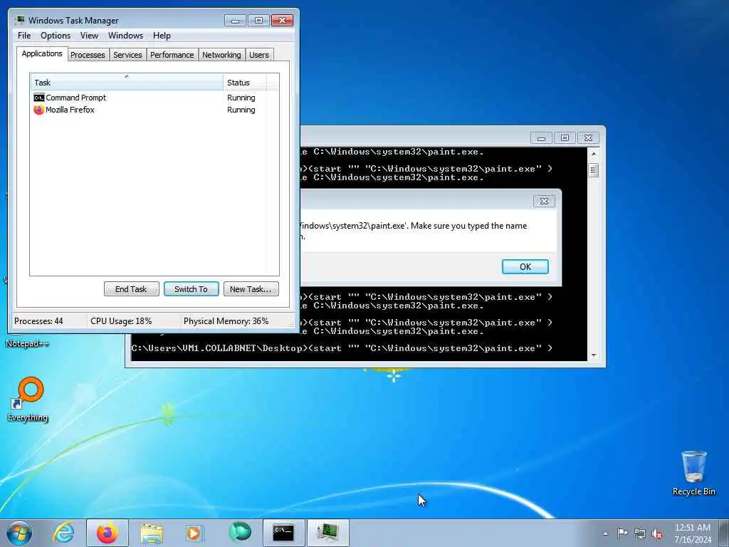Sort by Task column header

(x=127, y=83)
